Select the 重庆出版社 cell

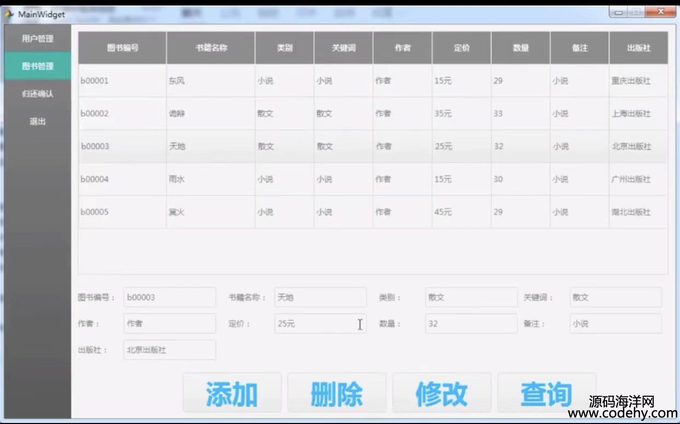[x=638, y=81]
